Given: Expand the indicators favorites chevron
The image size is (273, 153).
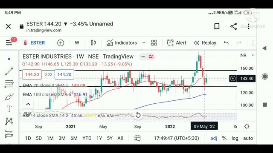Looking at the screenshot, I should (x=144, y=42).
